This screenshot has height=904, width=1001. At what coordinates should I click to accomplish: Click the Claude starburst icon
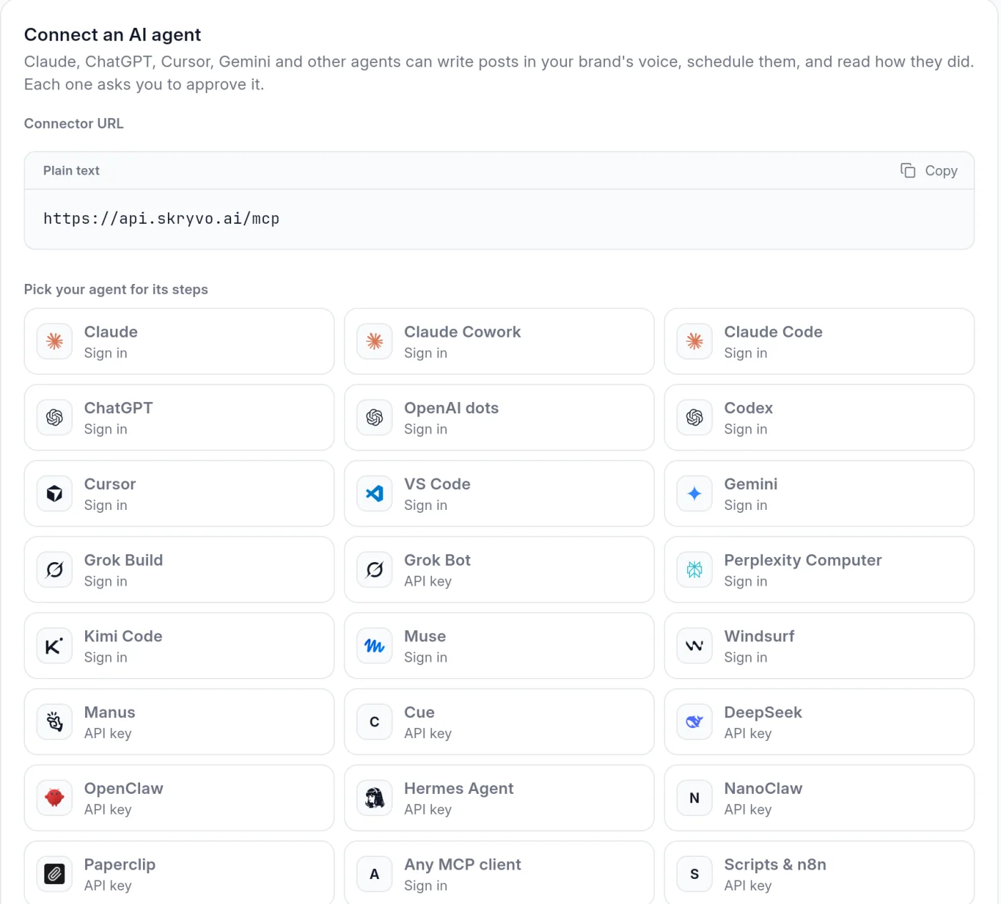54,342
